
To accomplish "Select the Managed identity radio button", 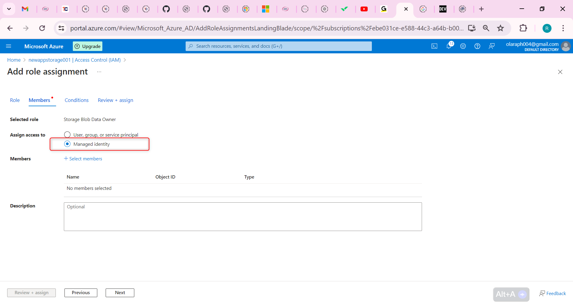I will point(67,144).
